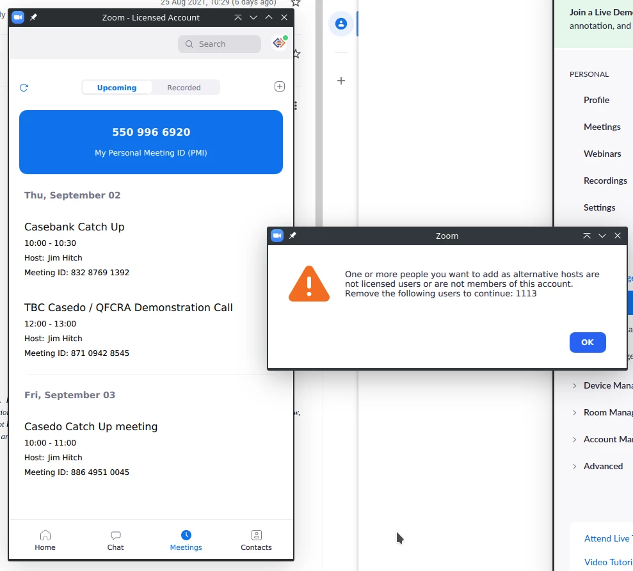Click the PERSONAL section heading

pos(589,74)
